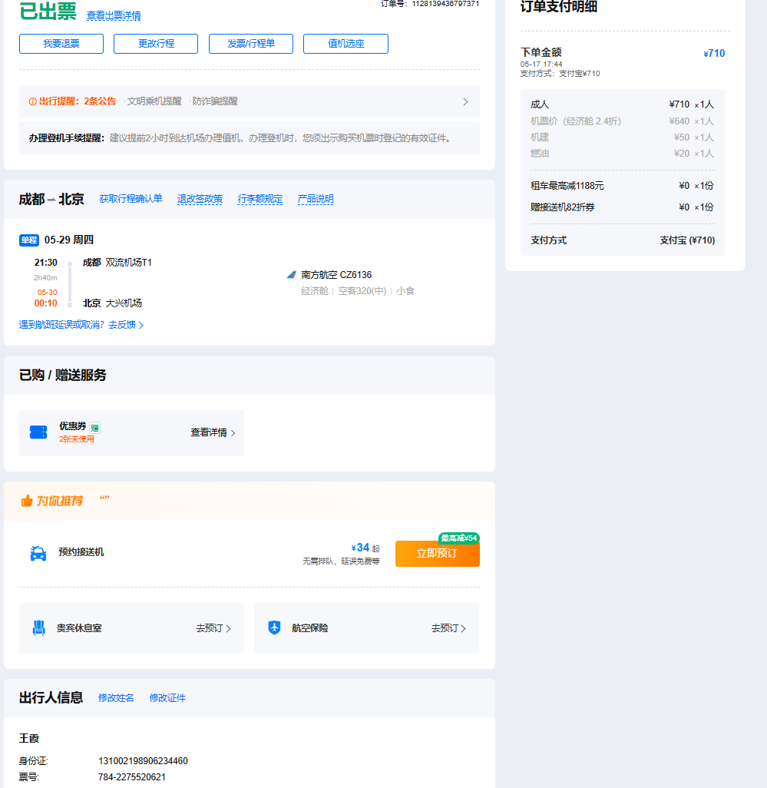Click the 修改姓名 link
This screenshot has height=788, width=767.
pyautogui.click(x=116, y=697)
